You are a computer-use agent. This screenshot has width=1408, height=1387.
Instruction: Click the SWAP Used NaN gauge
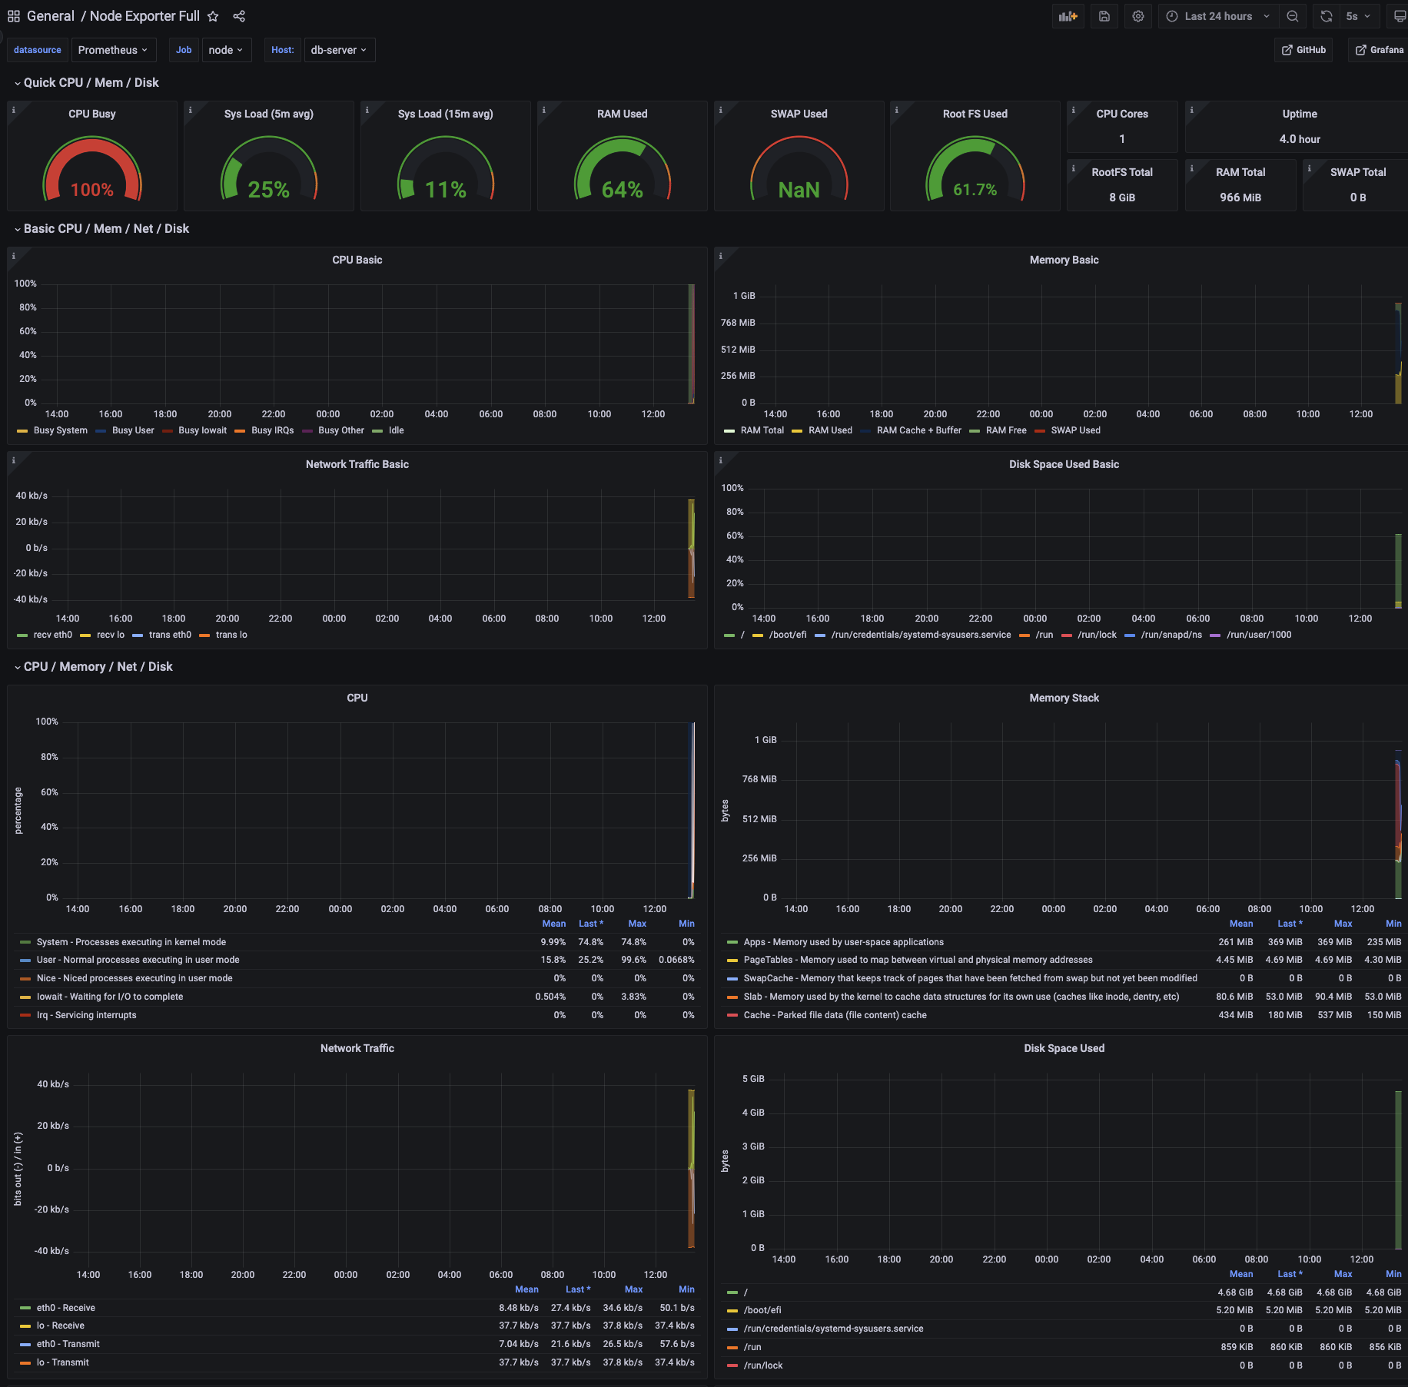click(x=799, y=168)
